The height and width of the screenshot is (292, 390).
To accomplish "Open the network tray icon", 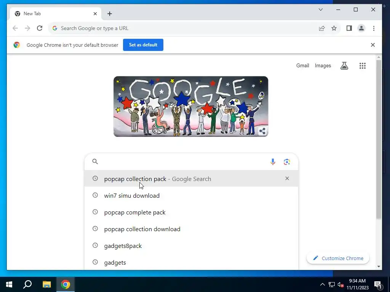I will [332, 284].
